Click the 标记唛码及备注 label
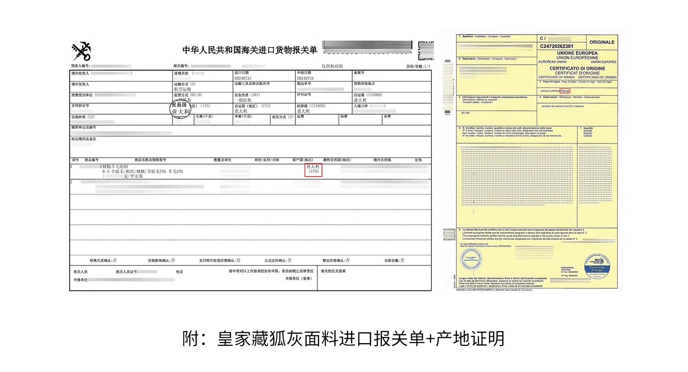This screenshot has height=372, width=688. tap(84, 139)
